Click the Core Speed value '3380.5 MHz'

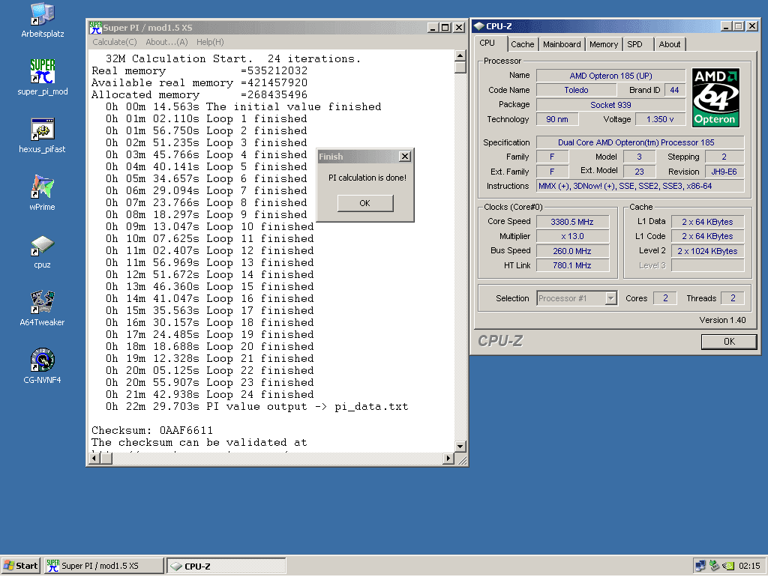572,223
